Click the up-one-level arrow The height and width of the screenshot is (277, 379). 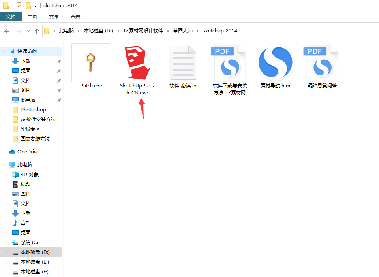[x=37, y=31]
